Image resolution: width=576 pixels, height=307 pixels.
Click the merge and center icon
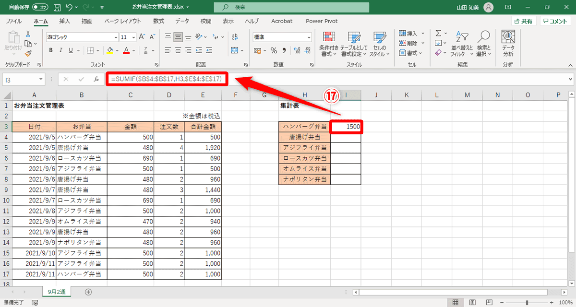(x=234, y=50)
